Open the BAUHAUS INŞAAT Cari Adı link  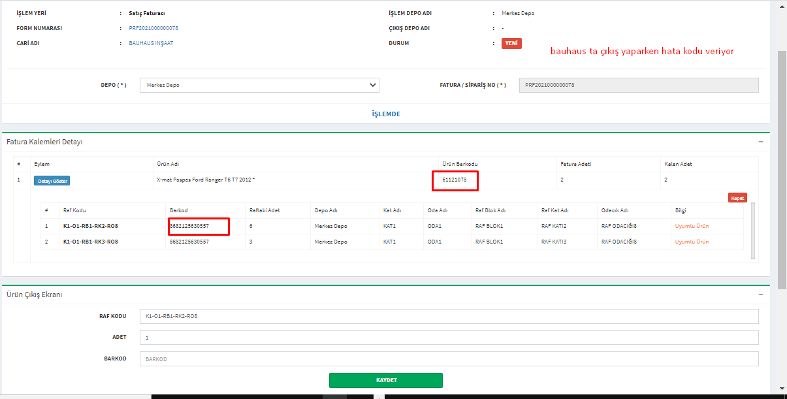151,43
